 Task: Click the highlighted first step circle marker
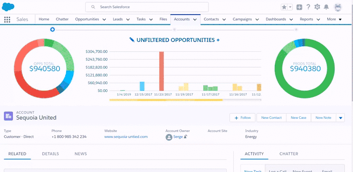pyautogui.click(x=52, y=29)
